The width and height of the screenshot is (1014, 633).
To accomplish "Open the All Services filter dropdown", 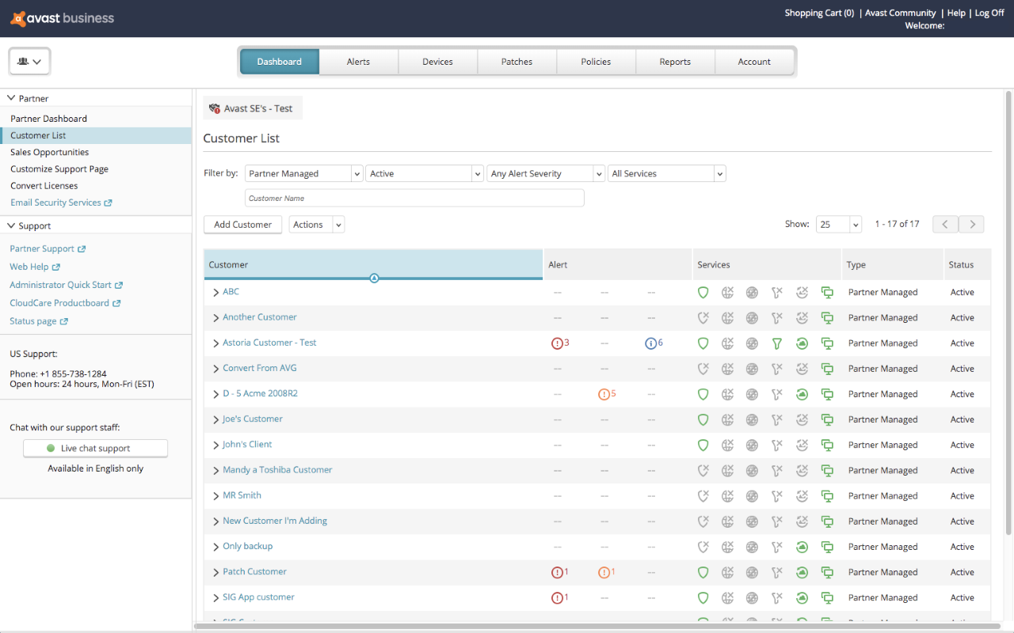I will click(x=667, y=173).
